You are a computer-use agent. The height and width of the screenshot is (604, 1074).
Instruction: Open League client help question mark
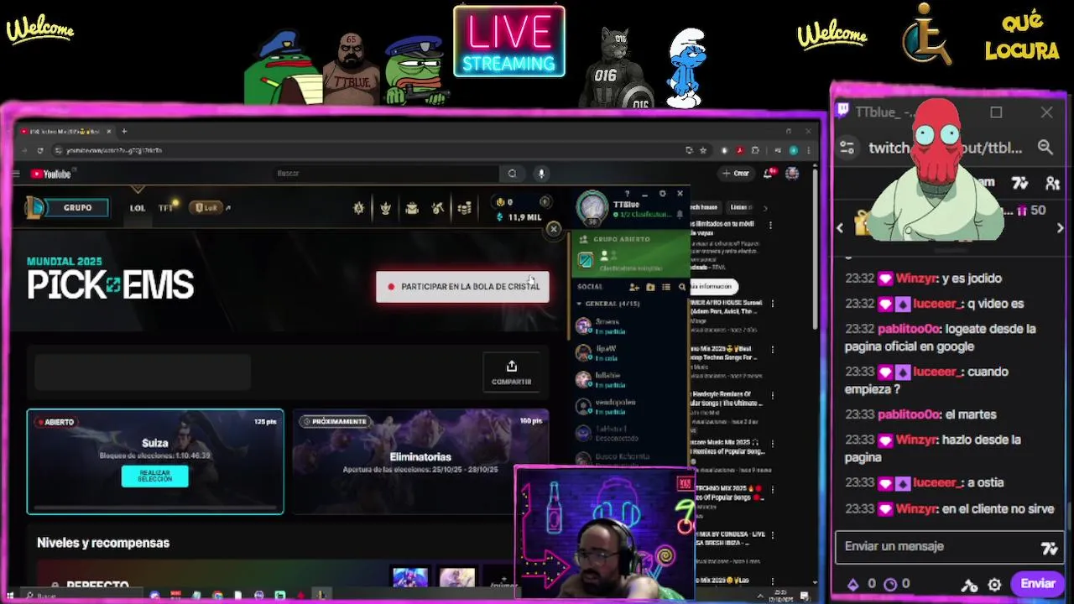click(x=627, y=194)
